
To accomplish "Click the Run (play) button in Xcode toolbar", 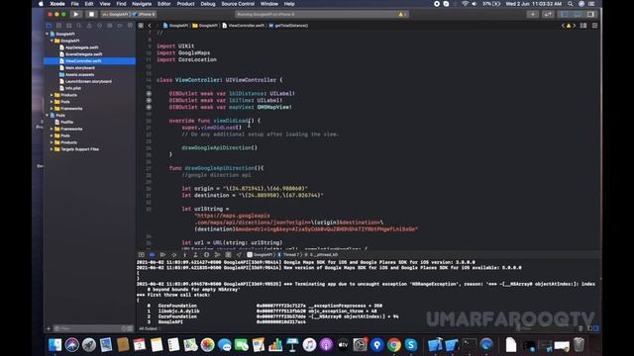I will (76, 14).
